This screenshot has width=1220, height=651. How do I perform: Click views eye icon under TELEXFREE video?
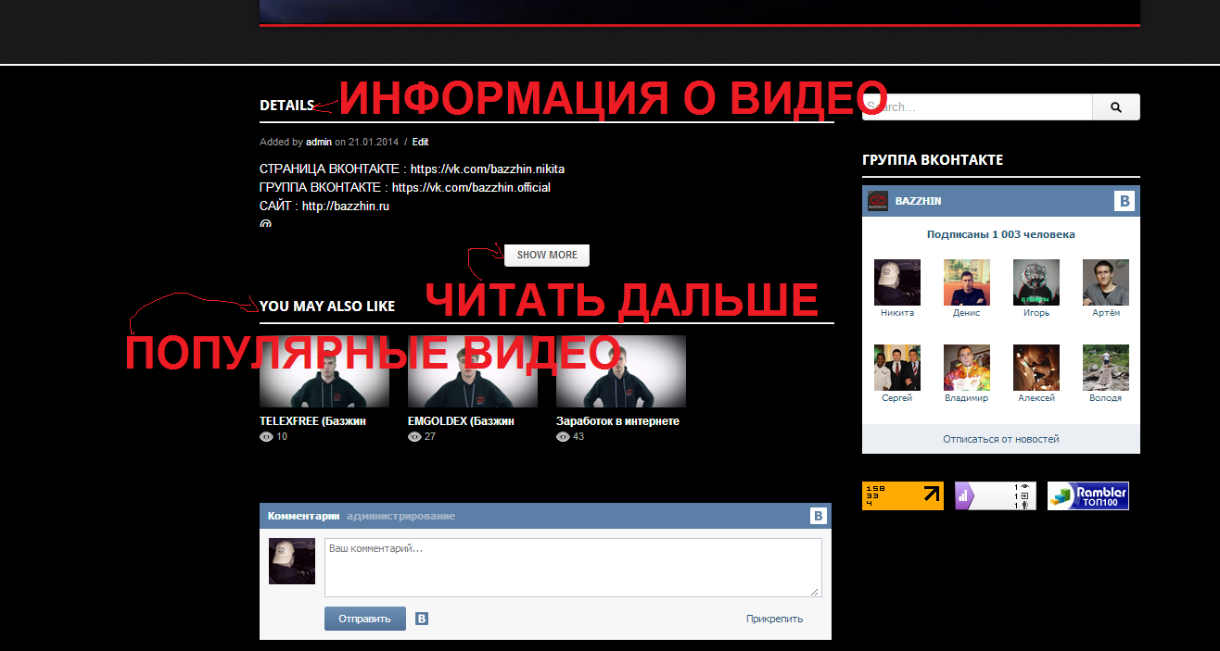(266, 437)
